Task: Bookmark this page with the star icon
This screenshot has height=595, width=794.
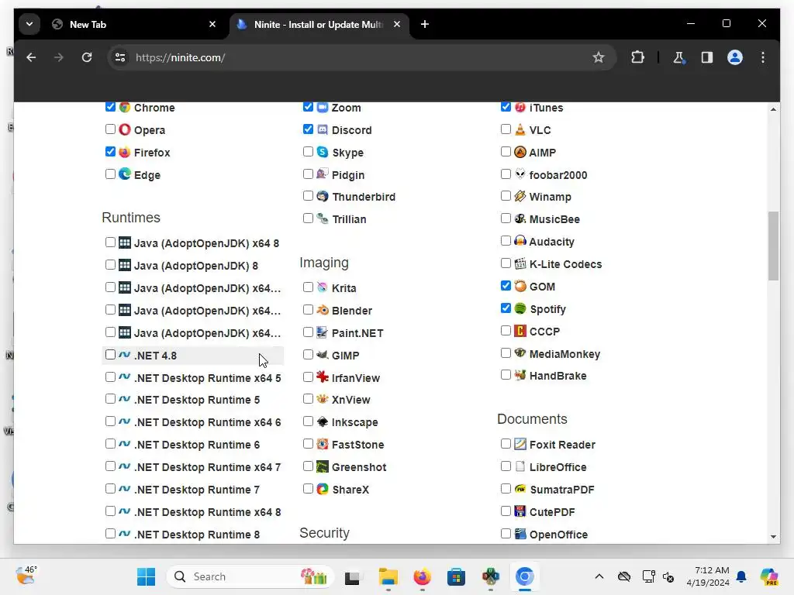Action: [599, 57]
